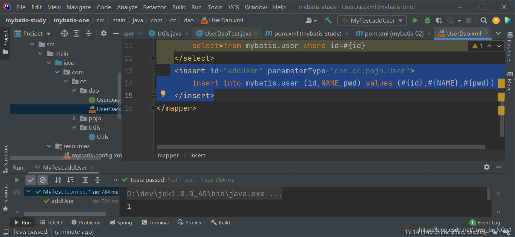Click the orange update arrow icon
Viewport: 515px width, 237px height.
tap(496, 20)
